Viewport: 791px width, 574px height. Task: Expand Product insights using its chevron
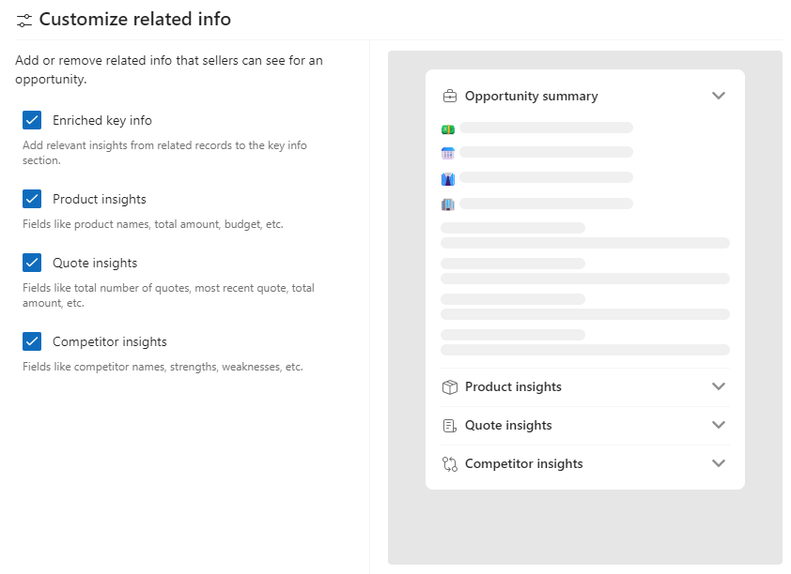pyautogui.click(x=719, y=386)
